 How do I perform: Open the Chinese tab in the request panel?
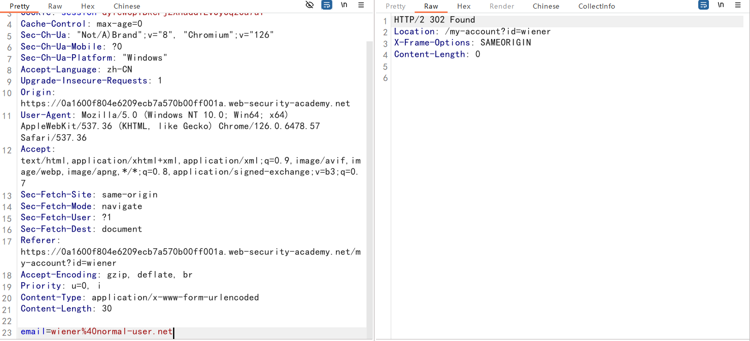pyautogui.click(x=127, y=6)
